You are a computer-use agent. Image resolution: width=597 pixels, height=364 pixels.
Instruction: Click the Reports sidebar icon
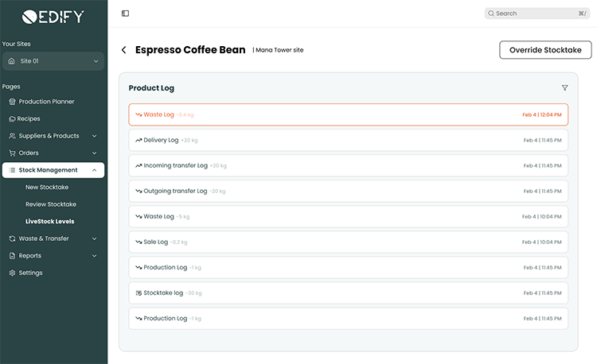coord(12,256)
